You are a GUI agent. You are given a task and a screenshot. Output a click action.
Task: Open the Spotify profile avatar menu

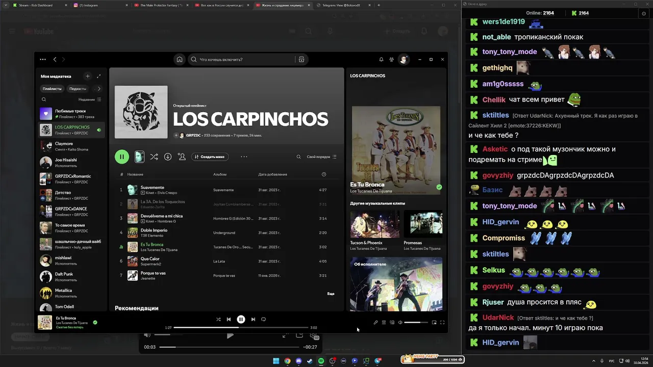(404, 60)
